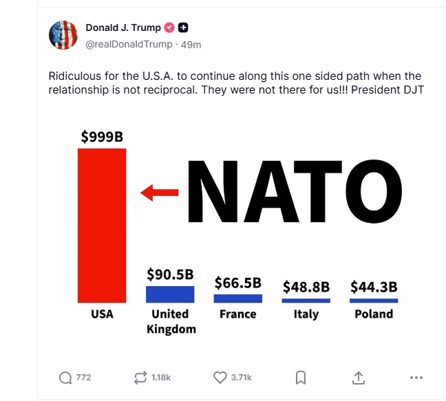Like the post with the heart icon
The image size is (446, 401).
coord(220,378)
